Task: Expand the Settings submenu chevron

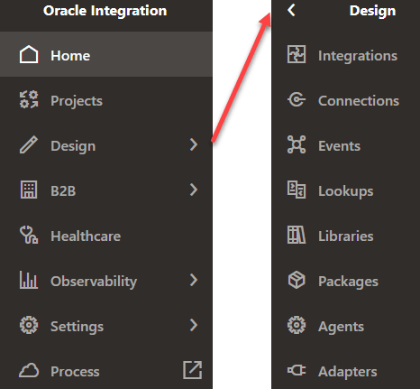Action: coord(194,325)
